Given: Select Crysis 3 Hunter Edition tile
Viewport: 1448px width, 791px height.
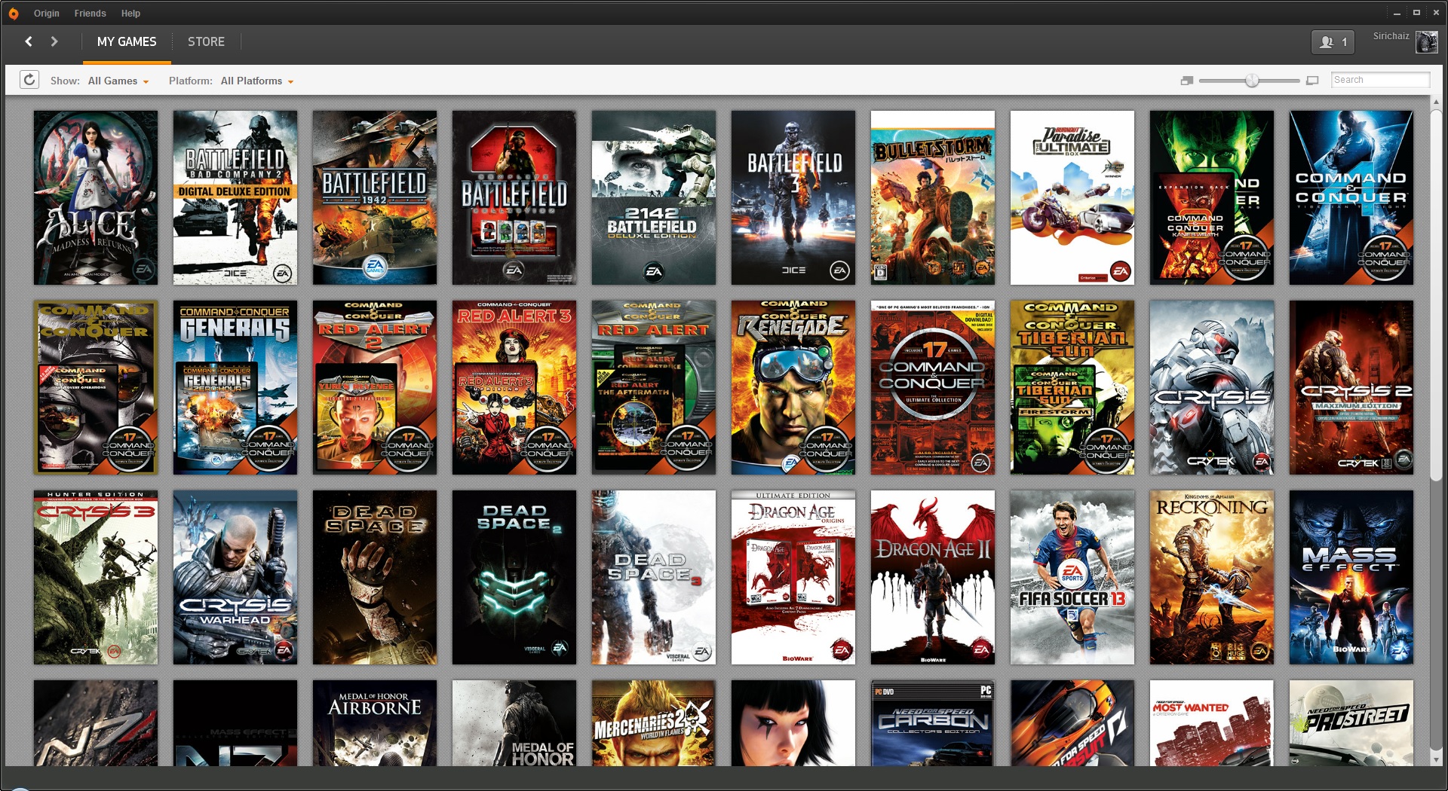Looking at the screenshot, I should coord(96,577).
